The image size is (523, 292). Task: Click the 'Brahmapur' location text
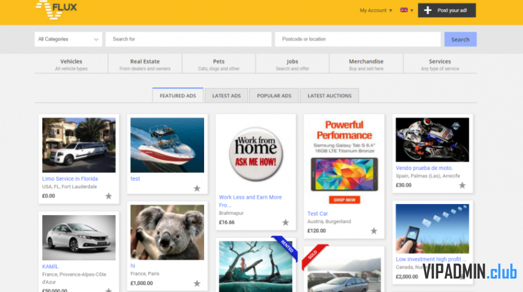(x=232, y=213)
